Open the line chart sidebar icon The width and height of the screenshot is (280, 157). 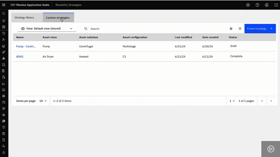[x=3, y=83]
